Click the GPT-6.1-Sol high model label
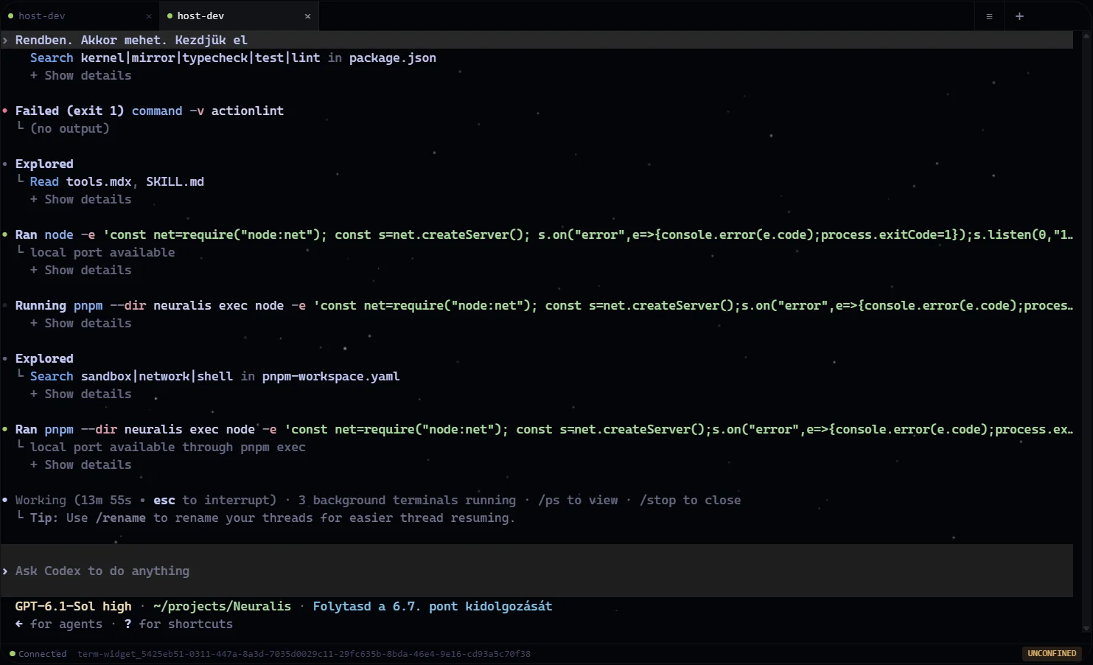 pos(73,606)
